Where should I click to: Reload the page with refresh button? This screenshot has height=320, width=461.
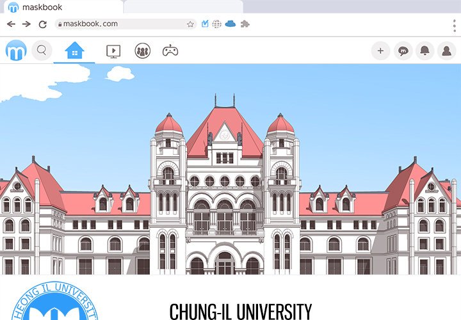(43, 24)
